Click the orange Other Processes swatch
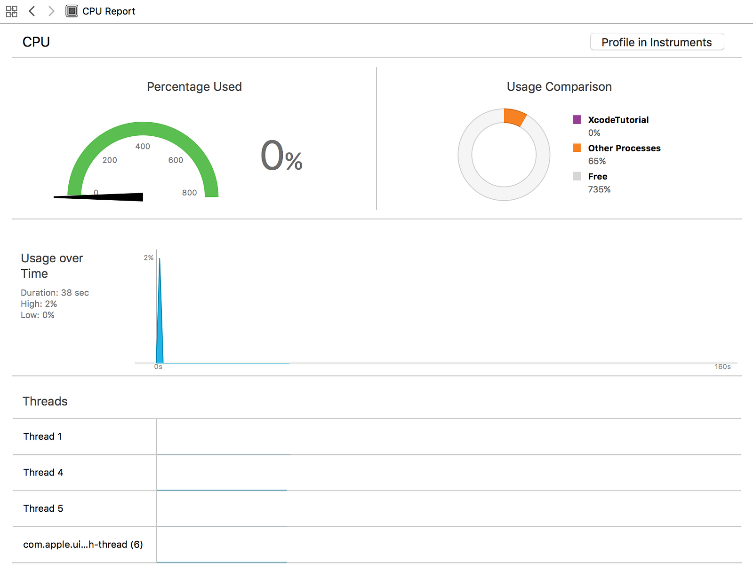The image size is (753, 570). 577,148
